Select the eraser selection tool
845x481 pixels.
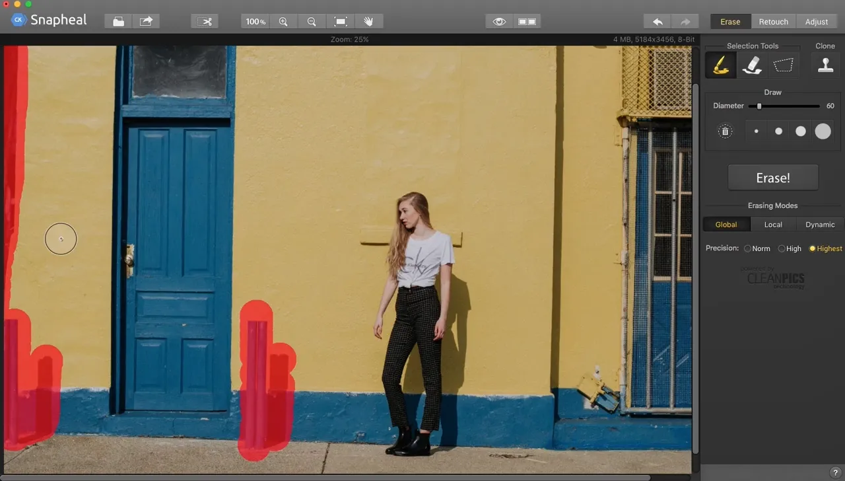(x=752, y=65)
